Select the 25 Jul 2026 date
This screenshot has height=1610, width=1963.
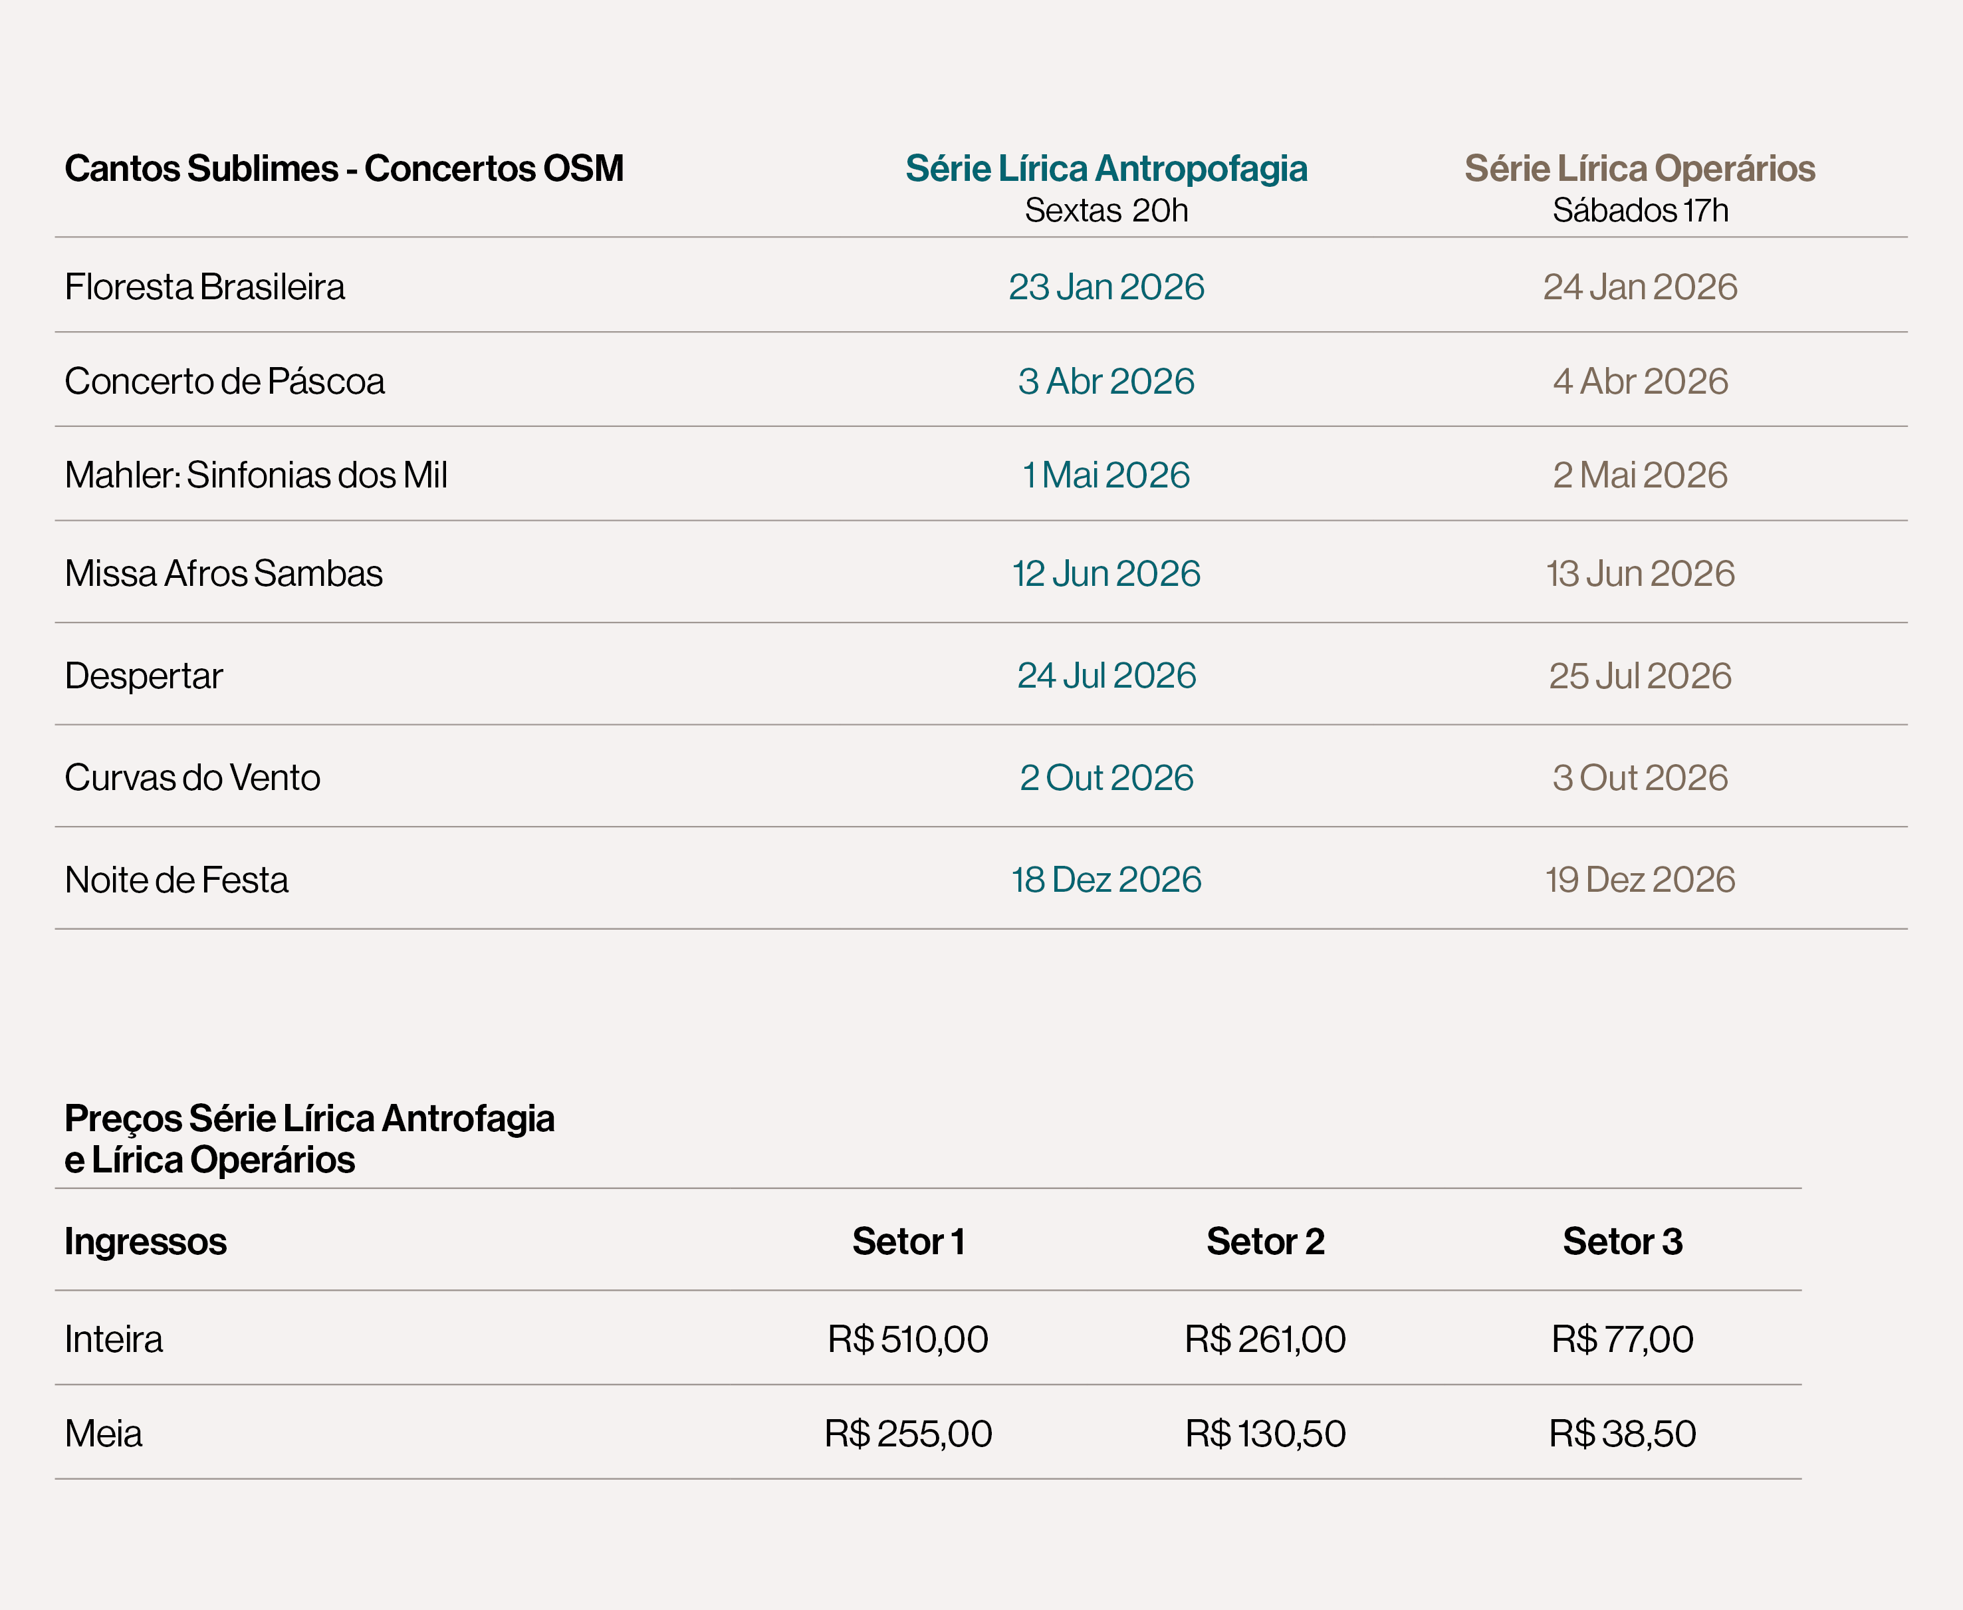tap(1639, 676)
